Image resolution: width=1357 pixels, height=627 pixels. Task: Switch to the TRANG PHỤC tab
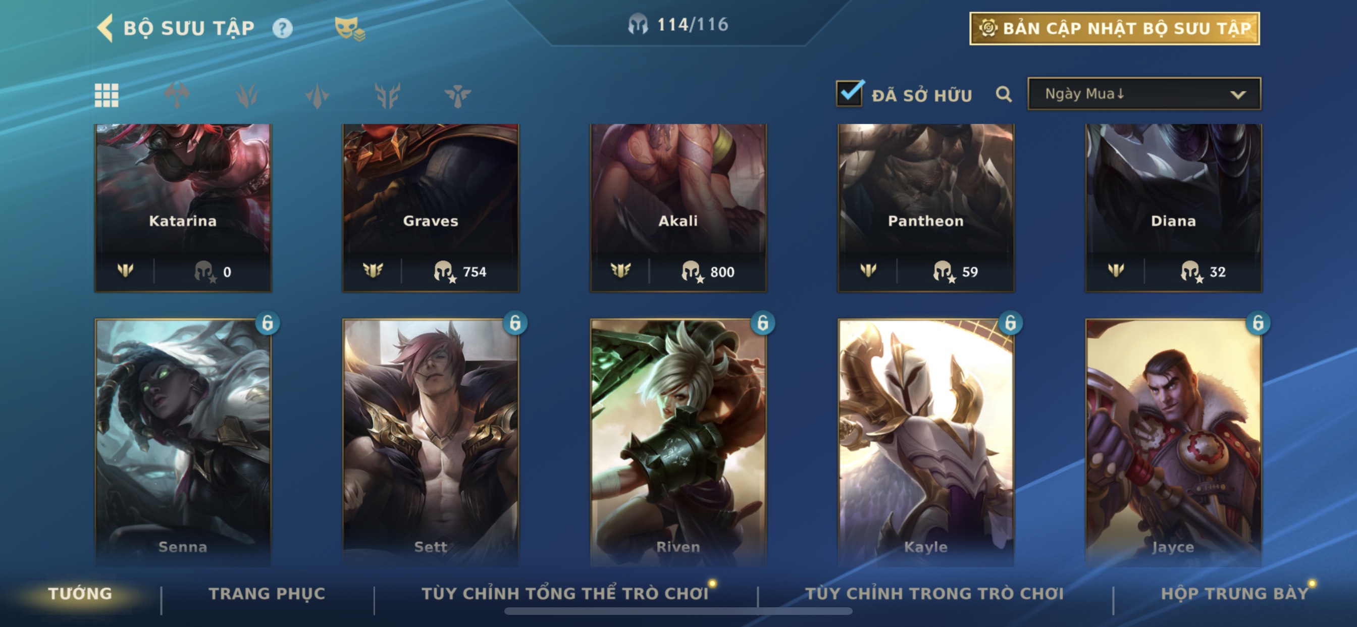[x=267, y=594]
